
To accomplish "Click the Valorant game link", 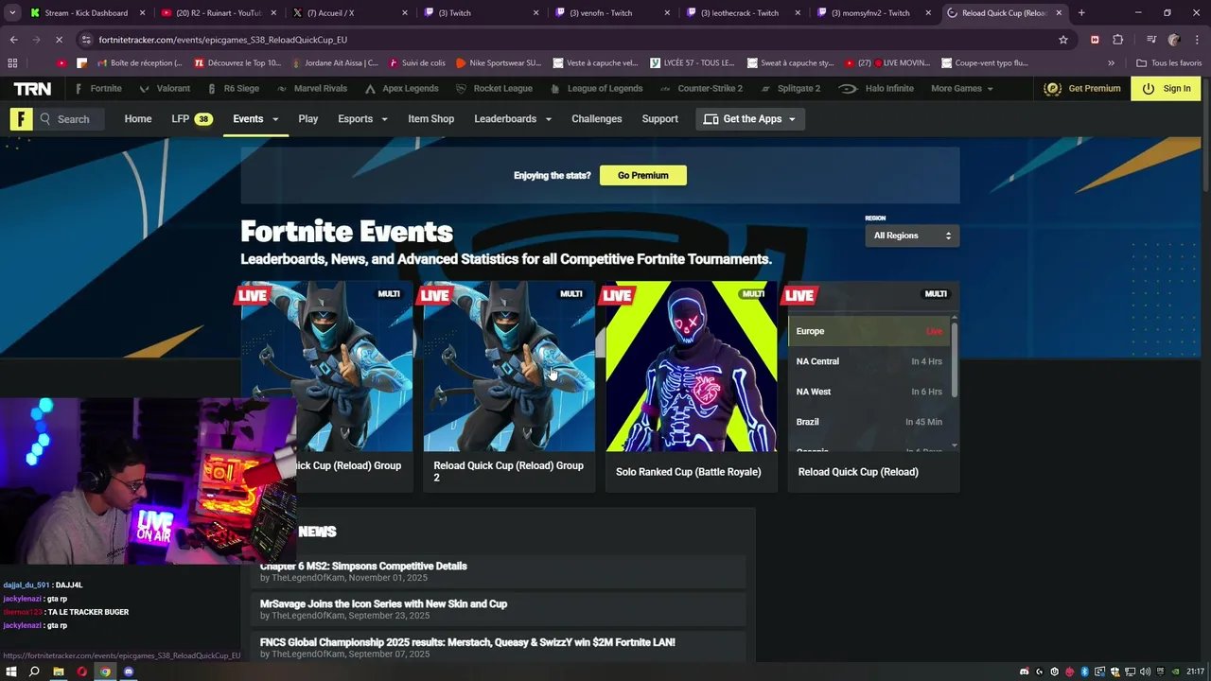I will click(x=165, y=89).
